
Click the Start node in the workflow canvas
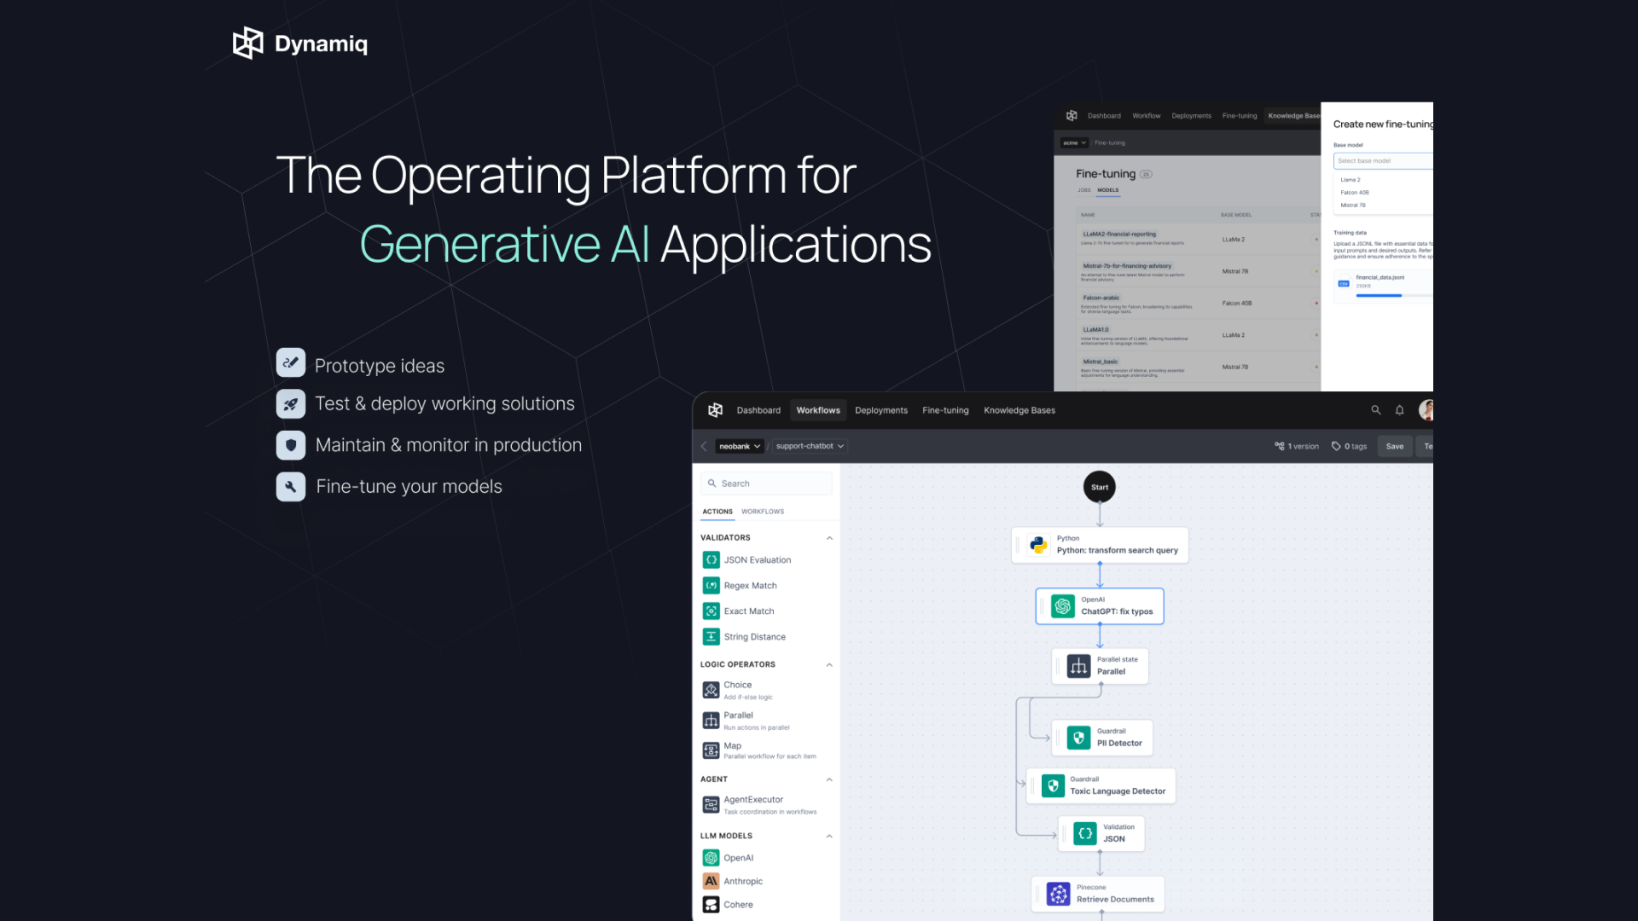point(1100,487)
